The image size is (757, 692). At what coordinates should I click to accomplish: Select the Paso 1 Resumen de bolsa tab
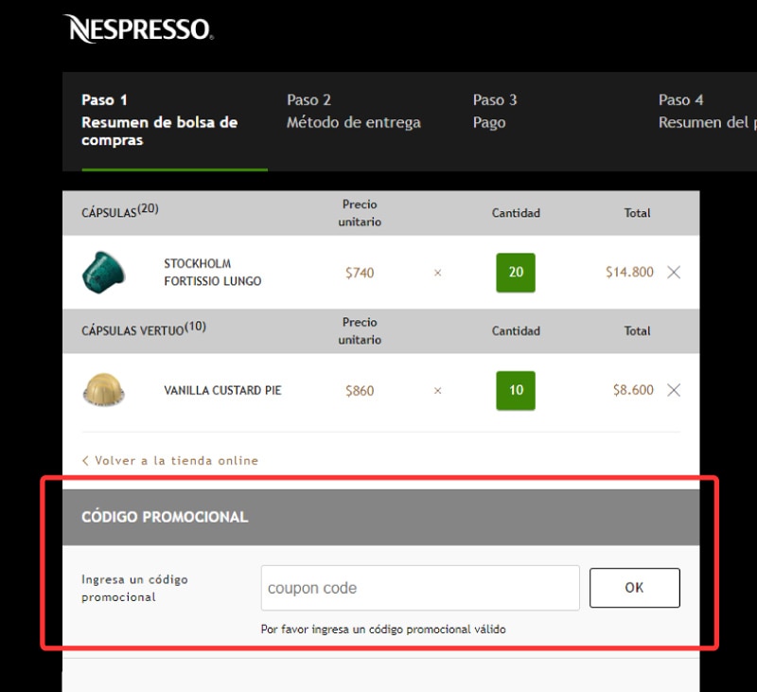pos(159,120)
